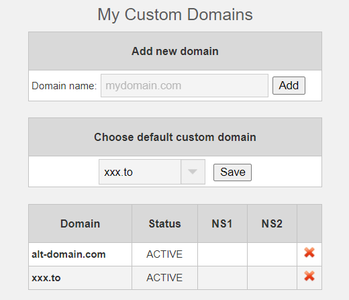Click the NS2 column header
349x300 pixels.
[x=272, y=223]
